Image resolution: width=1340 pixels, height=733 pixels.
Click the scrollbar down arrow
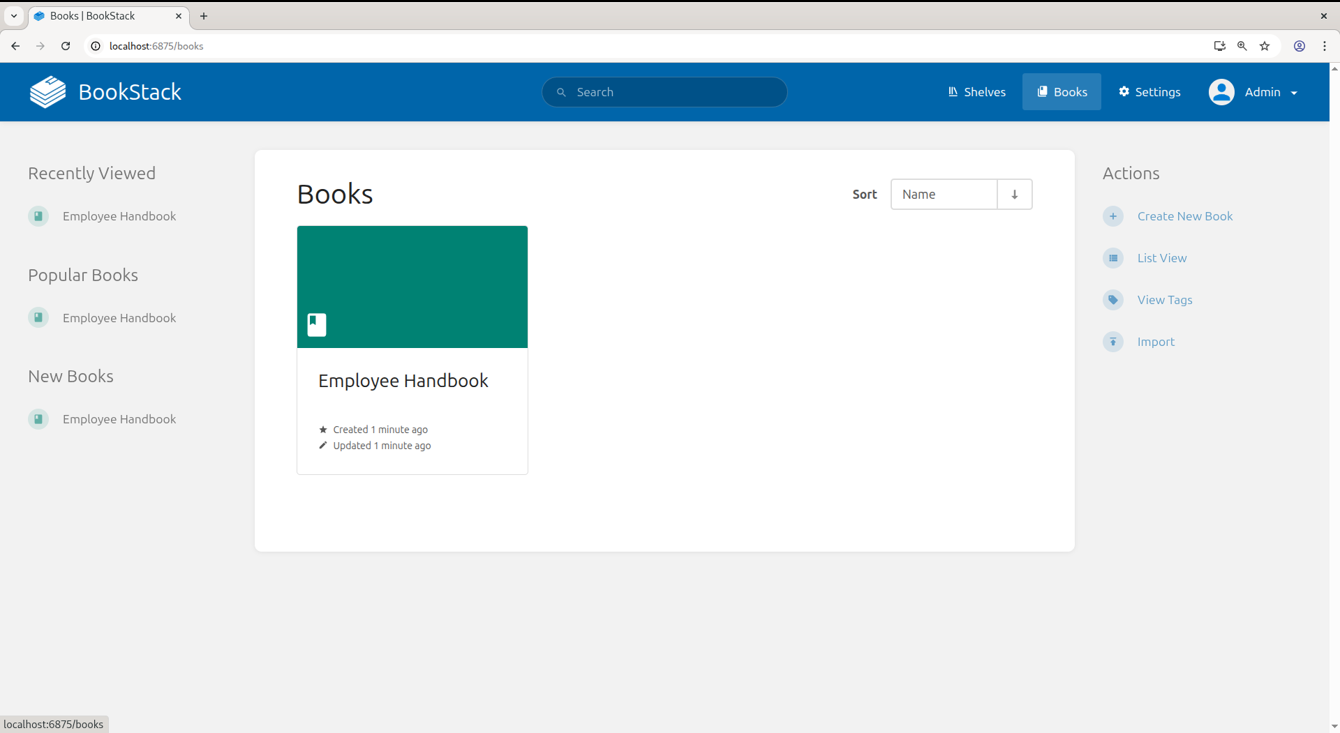pyautogui.click(x=1334, y=727)
